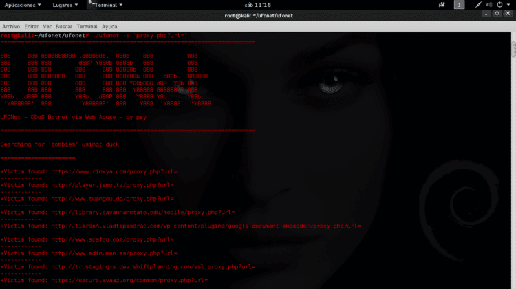
Task: Minimize the terminal window
Action: (486, 13)
